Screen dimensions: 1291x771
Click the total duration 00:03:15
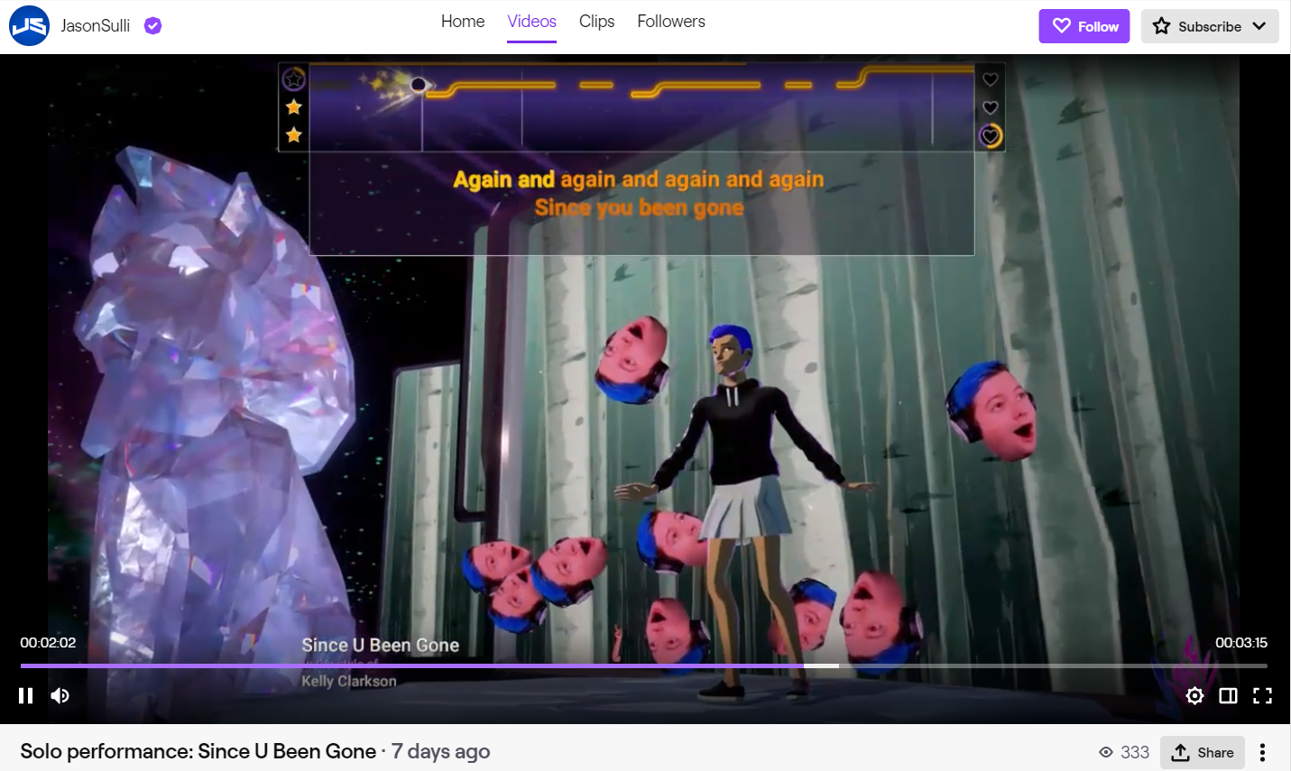[x=1241, y=643]
